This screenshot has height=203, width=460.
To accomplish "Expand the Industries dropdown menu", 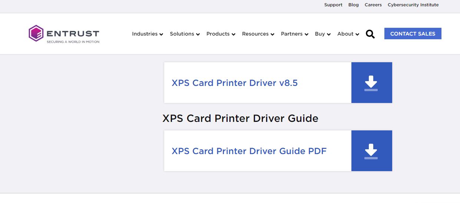I will click(148, 34).
